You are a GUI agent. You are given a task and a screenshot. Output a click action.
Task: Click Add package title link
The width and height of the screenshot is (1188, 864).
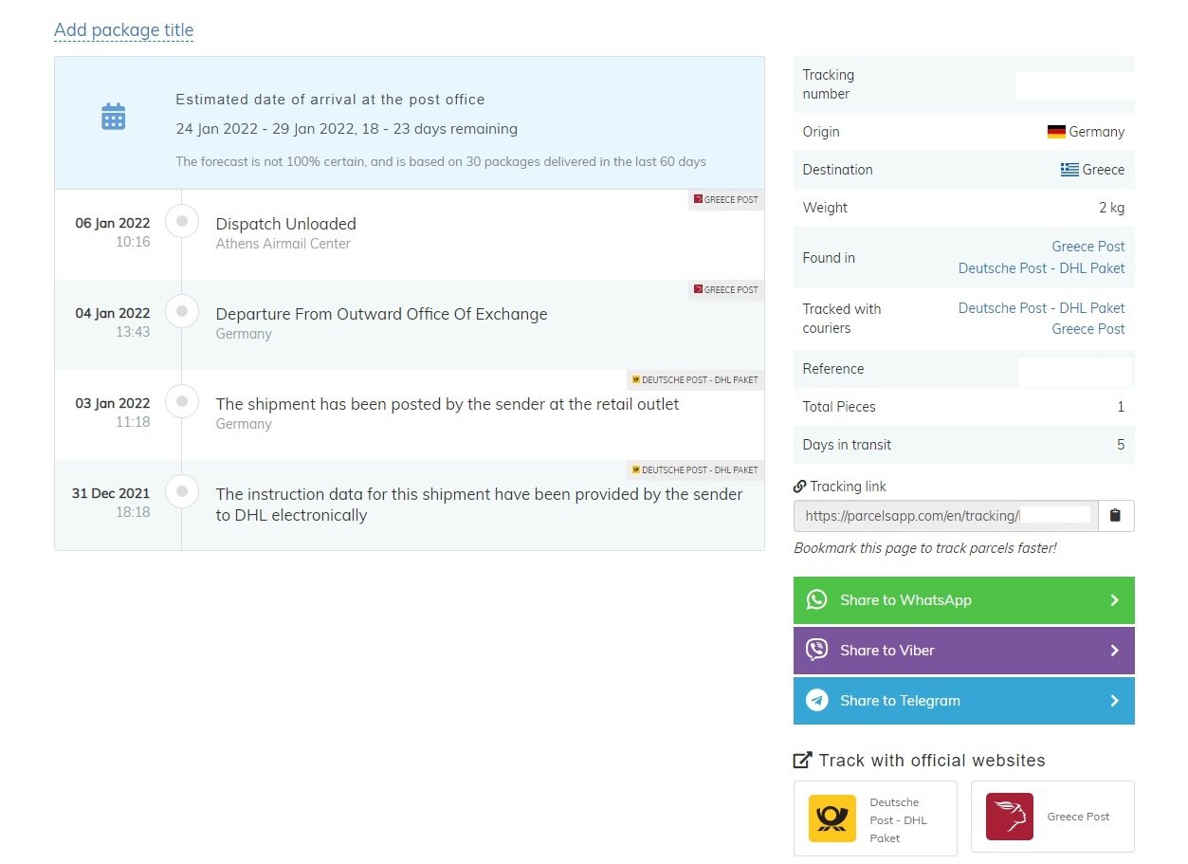[123, 30]
